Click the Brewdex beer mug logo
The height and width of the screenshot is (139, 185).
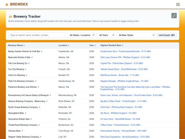[x=7, y=4]
